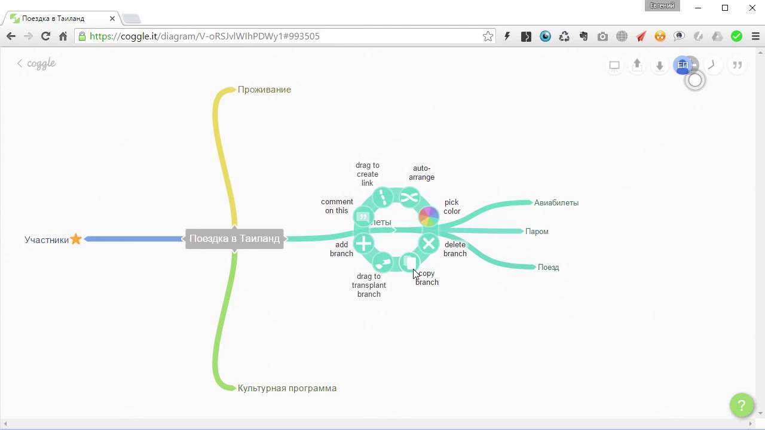This screenshot has width=765, height=430.
Task: Reload the page with the refresh icon
Action: [45, 36]
